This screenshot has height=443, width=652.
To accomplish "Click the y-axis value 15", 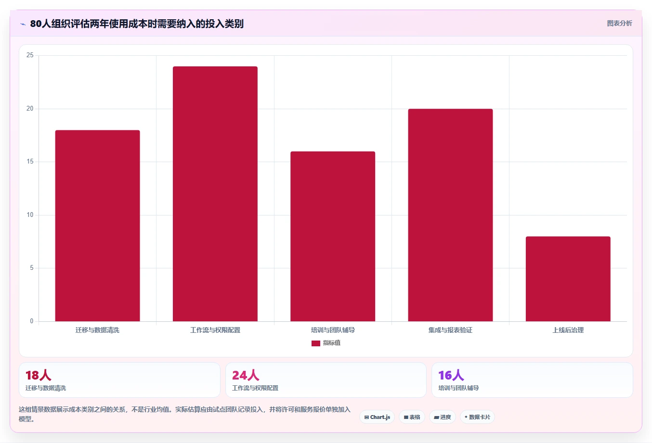I will tap(30, 162).
